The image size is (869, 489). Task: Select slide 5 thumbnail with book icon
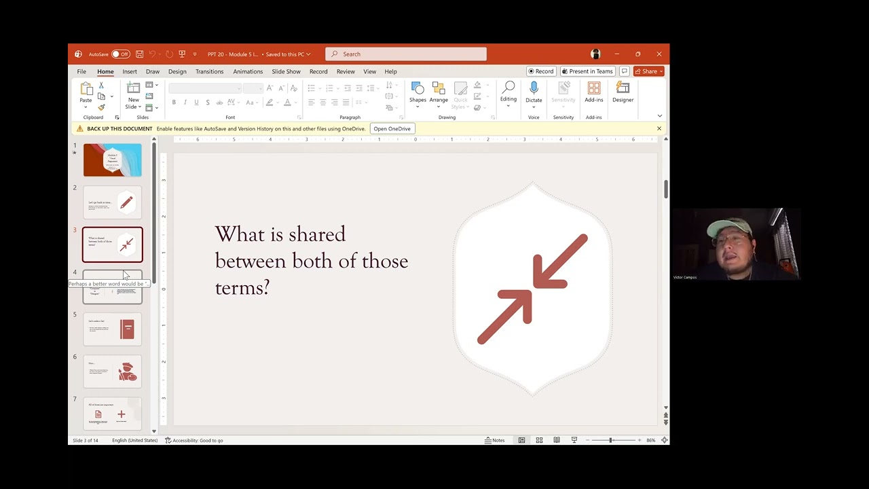pos(113,329)
